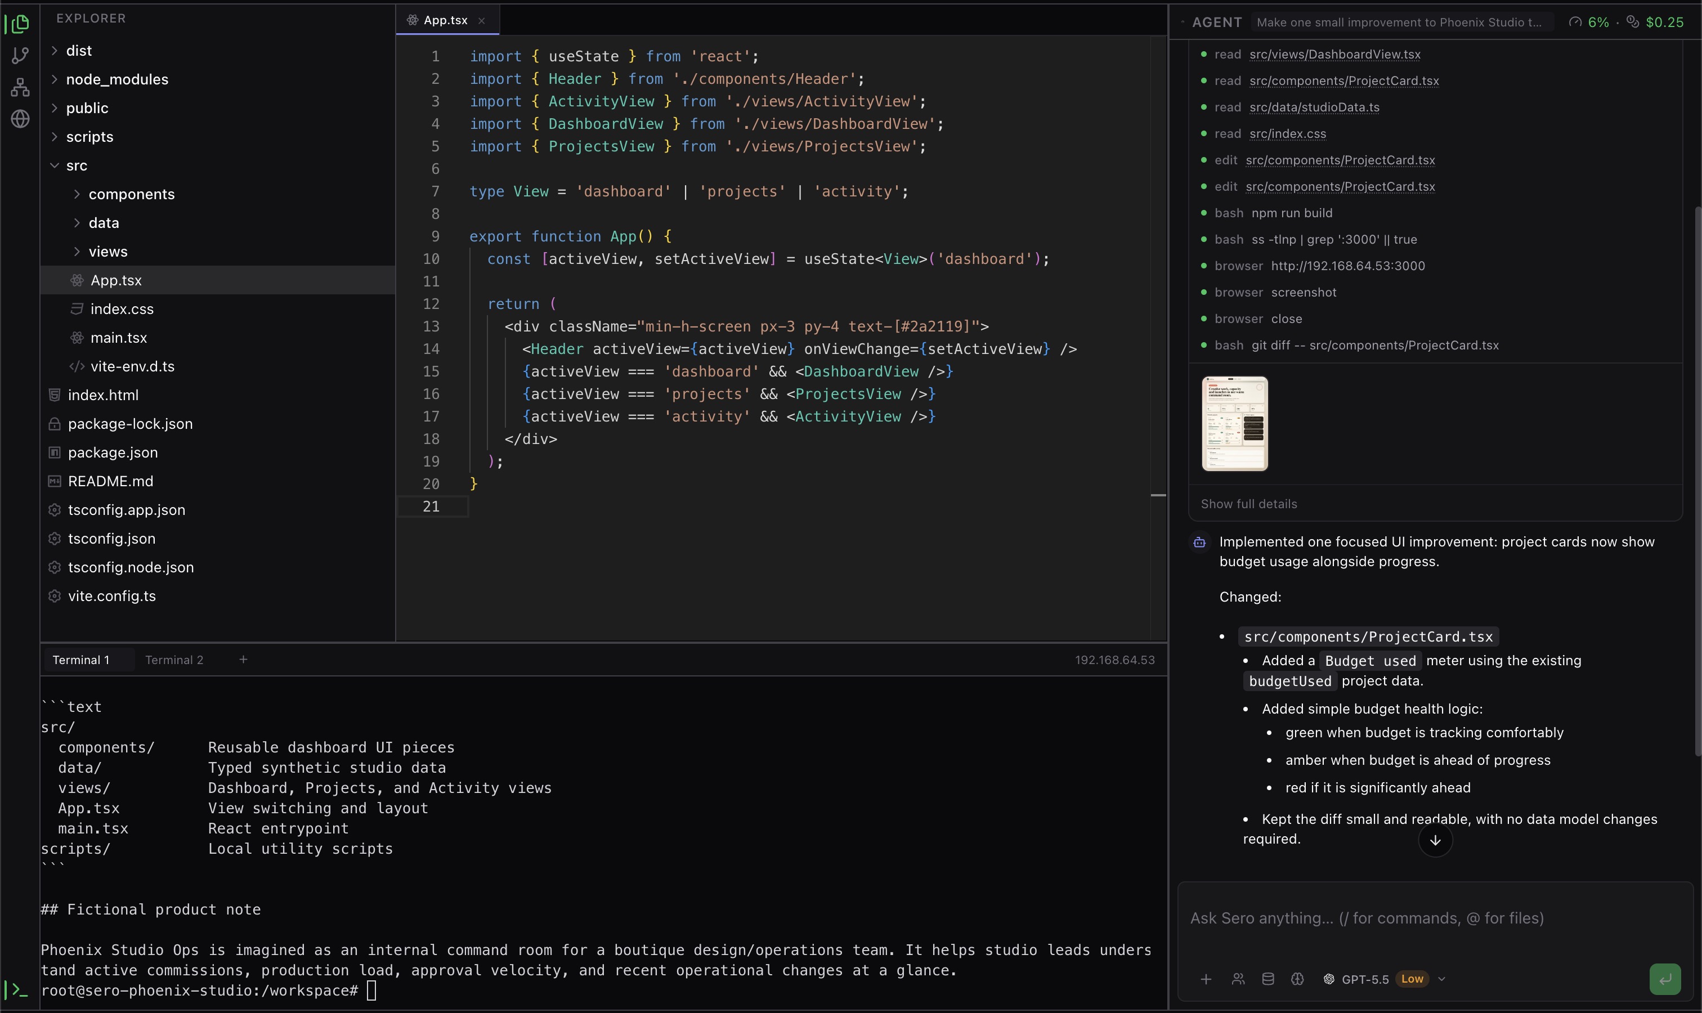Click the people/agents icon below chat input
Image resolution: width=1702 pixels, height=1013 pixels.
(1238, 979)
